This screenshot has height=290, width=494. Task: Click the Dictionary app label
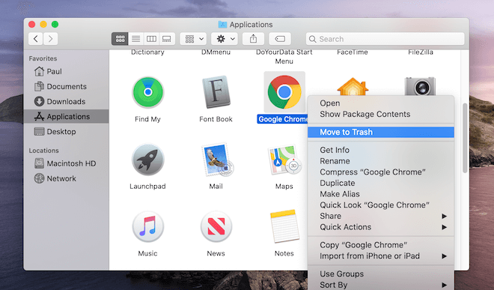[x=147, y=52]
